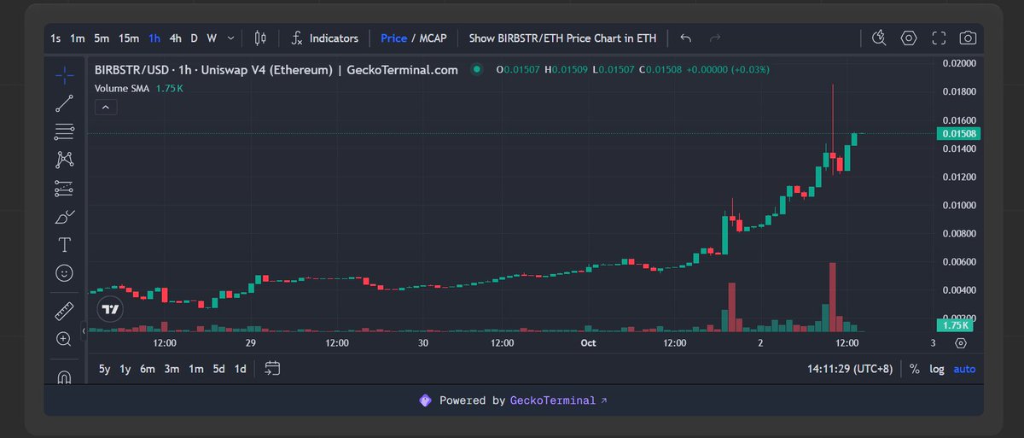Expand more timeframes dropdown chevron
This screenshot has height=438, width=1024.
pyautogui.click(x=230, y=38)
